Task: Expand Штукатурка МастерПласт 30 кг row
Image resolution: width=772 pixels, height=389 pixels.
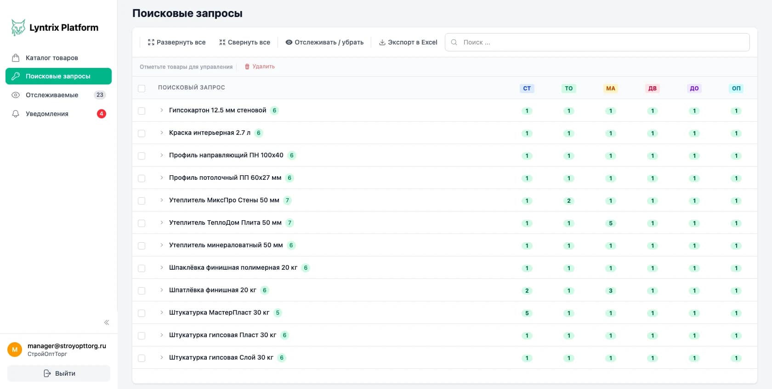Action: pos(162,312)
